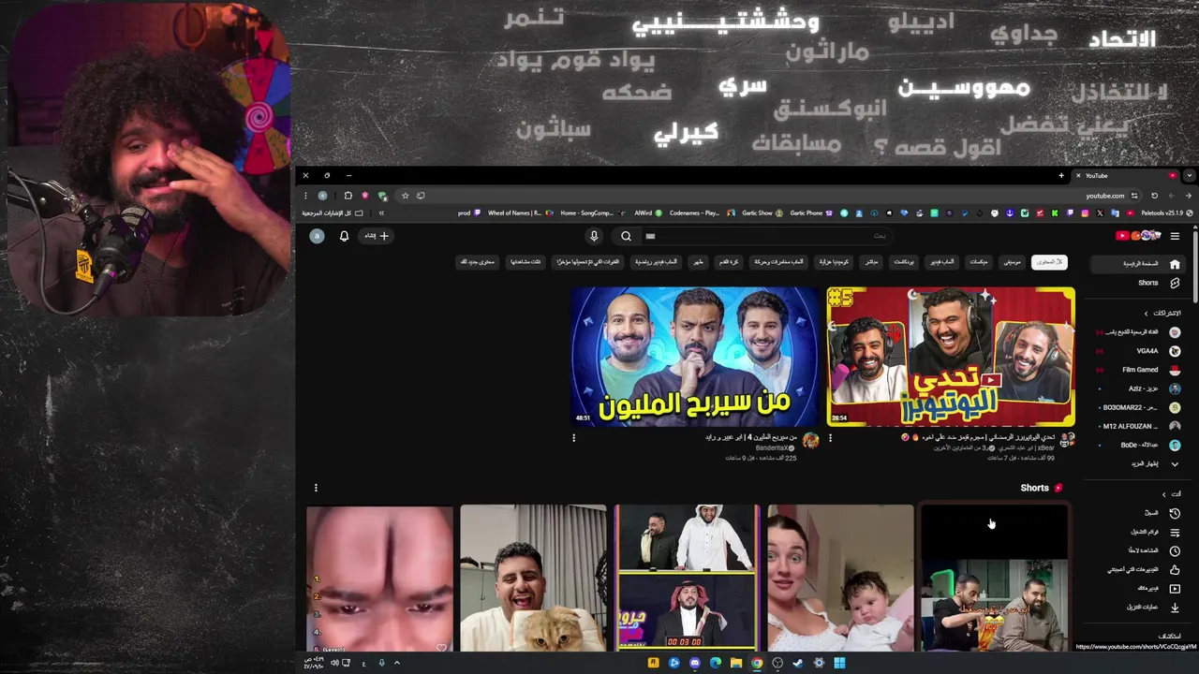Open Watch Later clock icon
The image size is (1199, 674).
(x=1175, y=550)
